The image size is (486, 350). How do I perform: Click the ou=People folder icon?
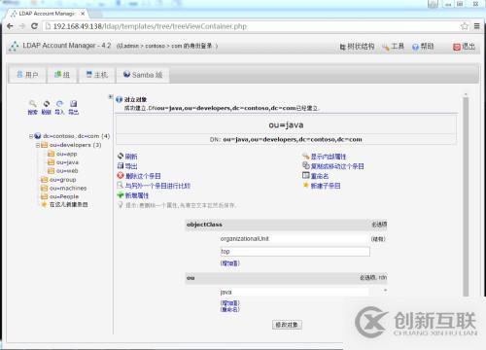44,196
